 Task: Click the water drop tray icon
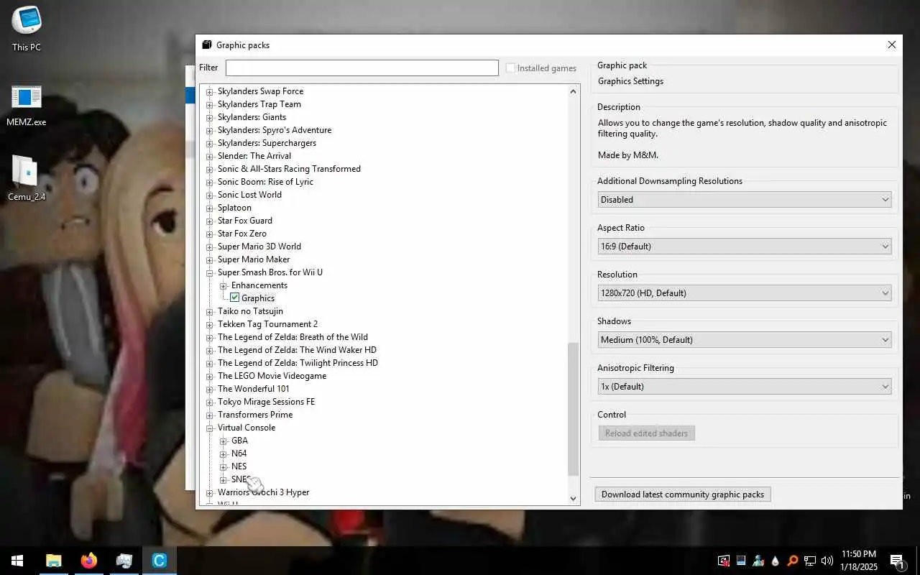(x=775, y=561)
